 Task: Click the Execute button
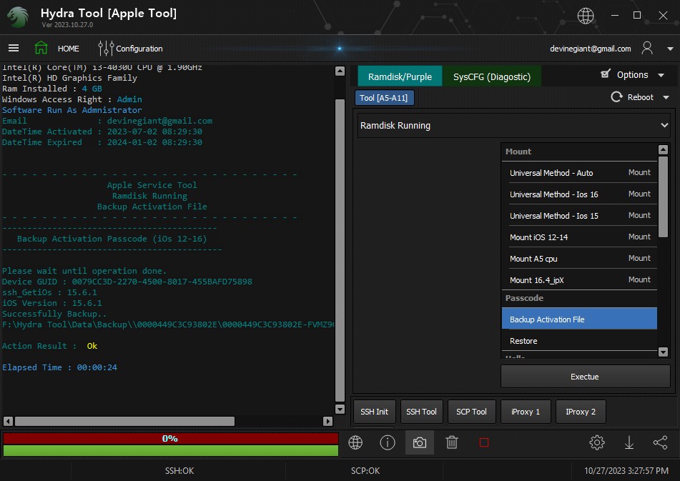tap(585, 377)
